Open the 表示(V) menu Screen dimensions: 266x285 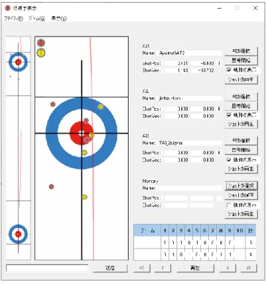[58, 19]
